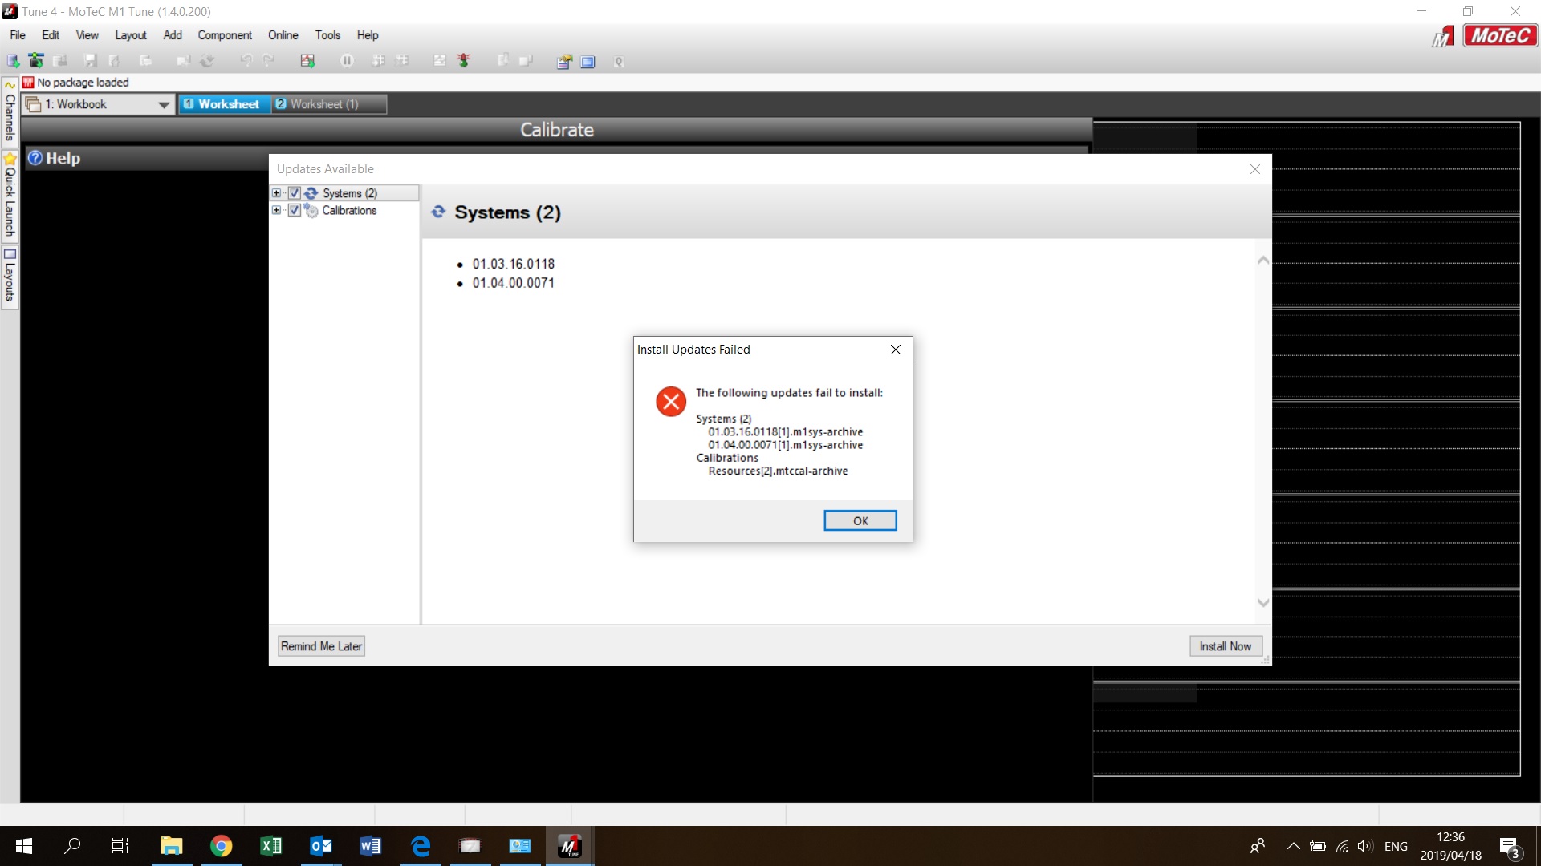Click the 1: Workbook dropdown
Screen dimensions: 1541x866
pos(162,103)
